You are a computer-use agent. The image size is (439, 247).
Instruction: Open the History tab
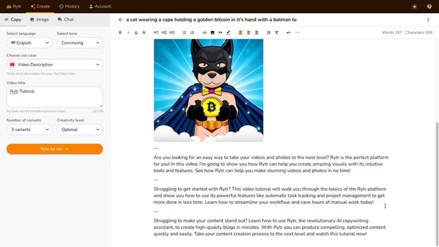(x=69, y=6)
